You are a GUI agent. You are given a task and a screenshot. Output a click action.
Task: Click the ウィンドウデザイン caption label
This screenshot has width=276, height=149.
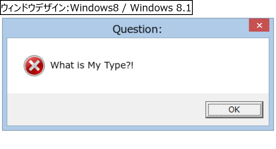point(34,8)
